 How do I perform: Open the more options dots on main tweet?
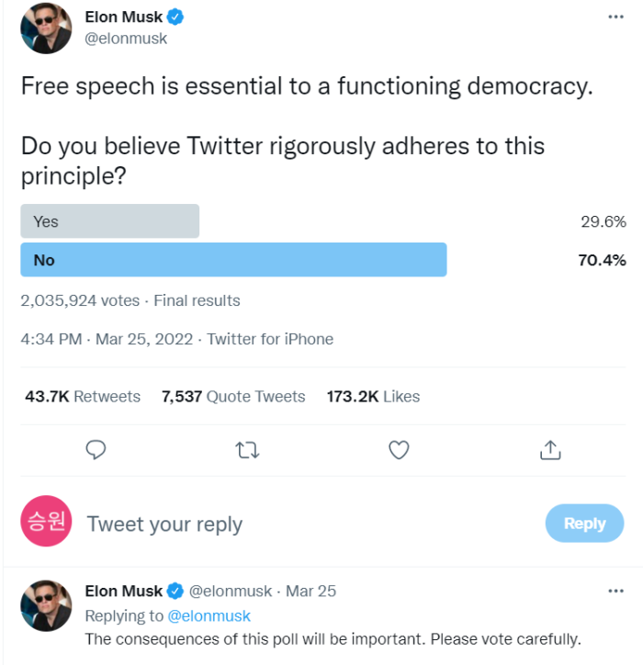coord(615,17)
